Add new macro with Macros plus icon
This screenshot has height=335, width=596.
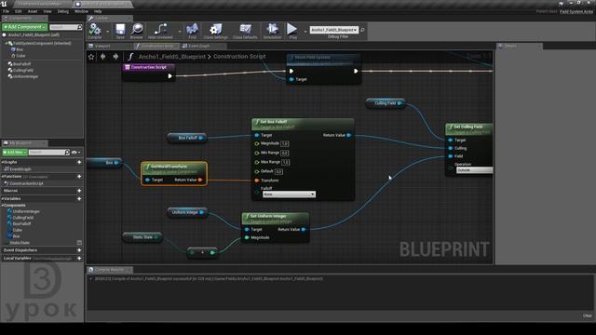[x=79, y=191]
